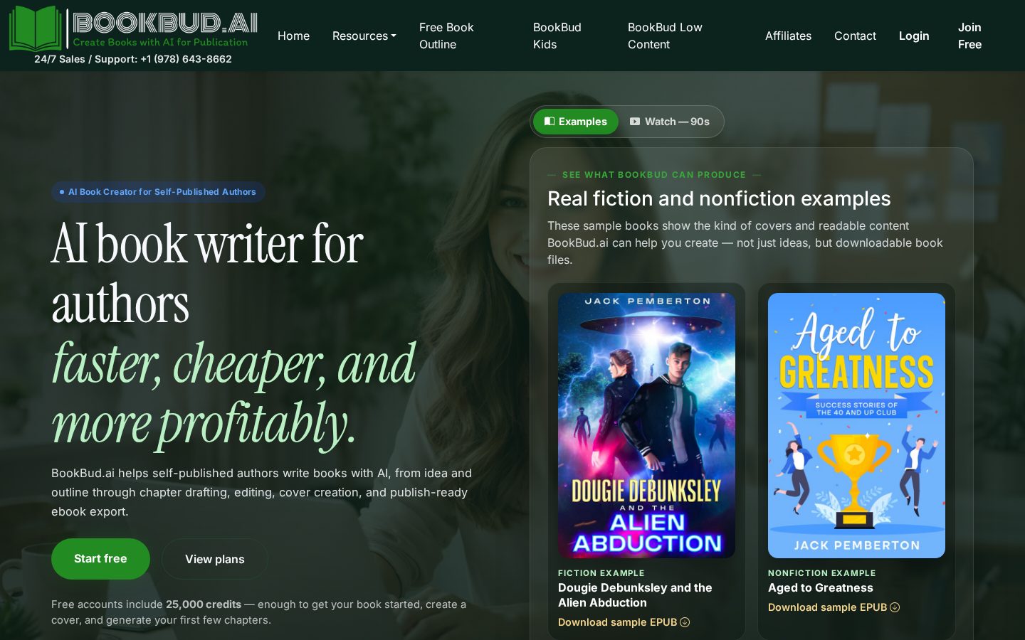1025x640 pixels.
Task: Click the '25,000 credits' bold text
Action: (204, 604)
